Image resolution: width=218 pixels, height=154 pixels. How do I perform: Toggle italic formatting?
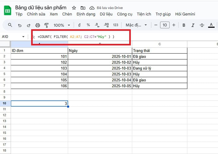pos(193,25)
